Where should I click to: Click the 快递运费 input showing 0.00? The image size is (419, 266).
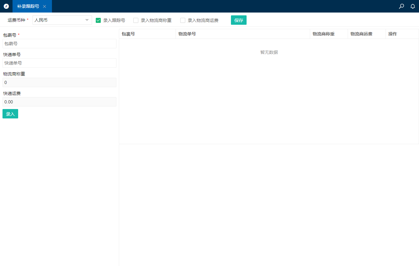[x=59, y=102]
